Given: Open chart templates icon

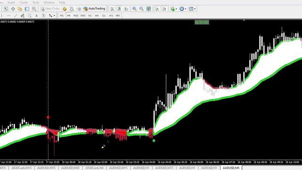Looking at the screenshot, I should 191,8.
